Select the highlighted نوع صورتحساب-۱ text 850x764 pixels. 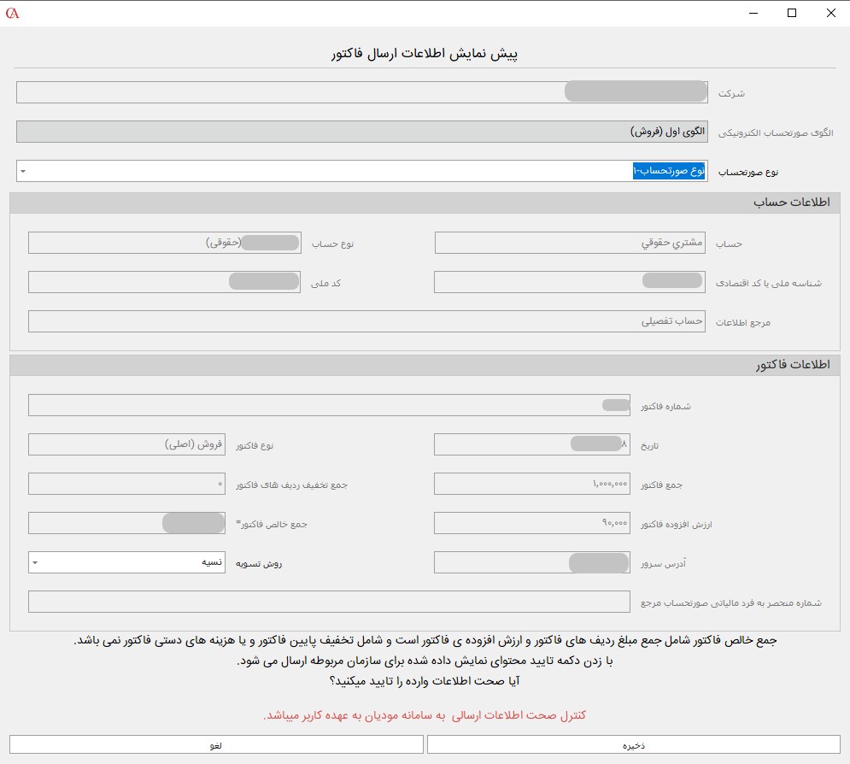pos(669,171)
